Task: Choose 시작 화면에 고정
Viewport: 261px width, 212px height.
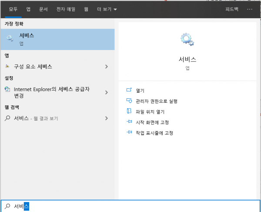Action: pyautogui.click(x=152, y=122)
